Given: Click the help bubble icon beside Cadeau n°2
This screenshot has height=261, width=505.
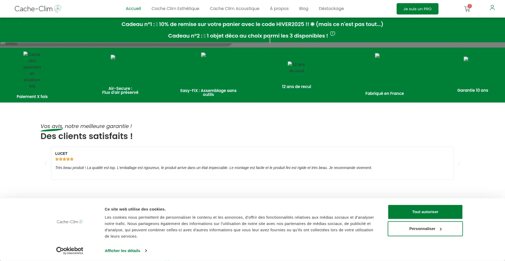Looking at the screenshot, I should pos(332,34).
